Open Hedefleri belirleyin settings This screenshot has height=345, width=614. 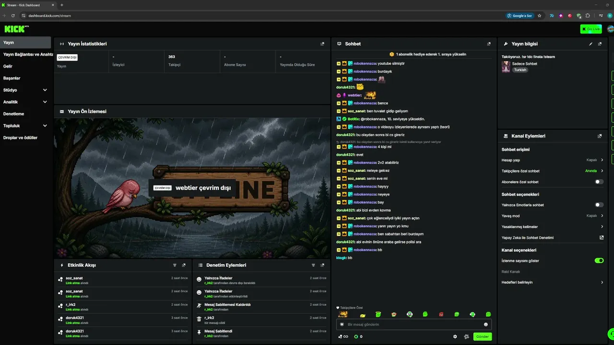[553, 282]
